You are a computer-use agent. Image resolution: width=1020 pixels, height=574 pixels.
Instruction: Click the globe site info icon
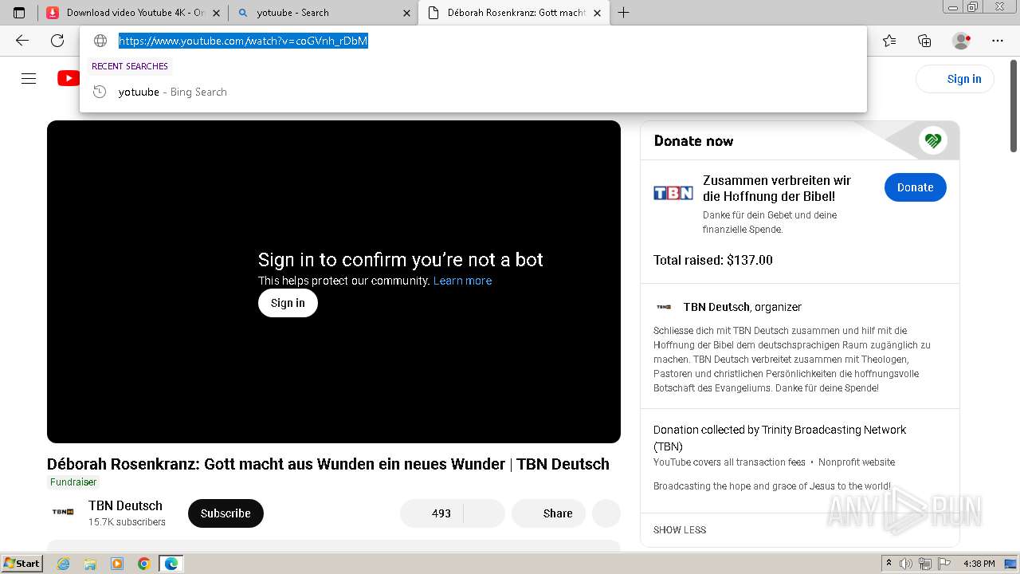click(x=100, y=41)
